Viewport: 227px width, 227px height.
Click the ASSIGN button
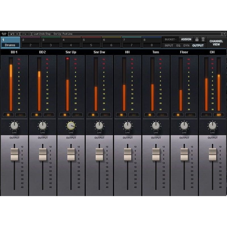(x=186, y=39)
